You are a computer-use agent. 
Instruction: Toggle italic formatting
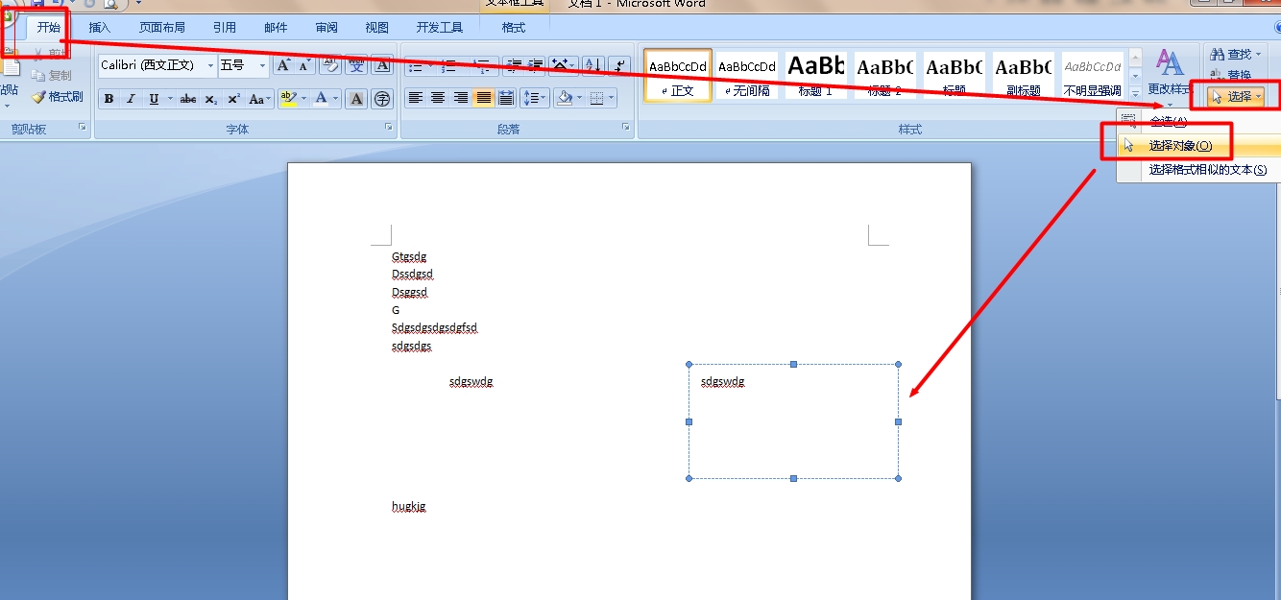[131, 99]
